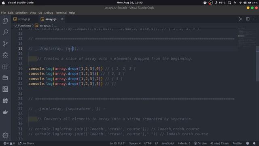Click the vertical editor scrollbar
The height and width of the screenshot is (146, 259).
point(257,64)
